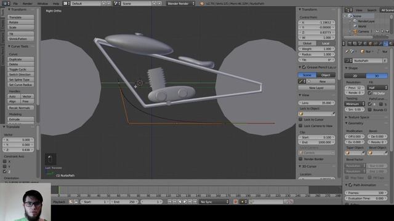Open the outliner View menu
The width and height of the screenshot is (394, 221).
point(359,10)
